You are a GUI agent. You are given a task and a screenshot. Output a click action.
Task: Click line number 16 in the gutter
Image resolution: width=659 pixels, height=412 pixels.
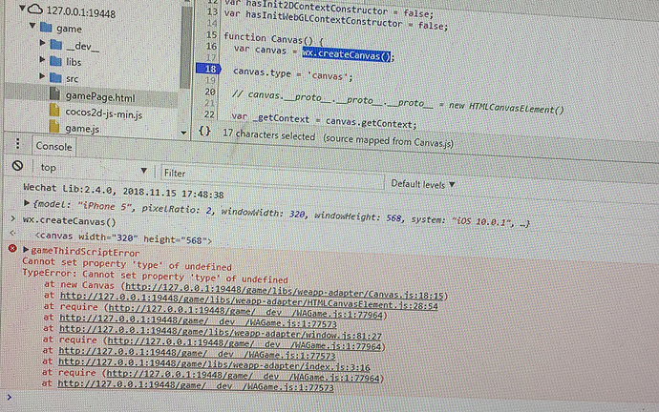click(x=211, y=46)
